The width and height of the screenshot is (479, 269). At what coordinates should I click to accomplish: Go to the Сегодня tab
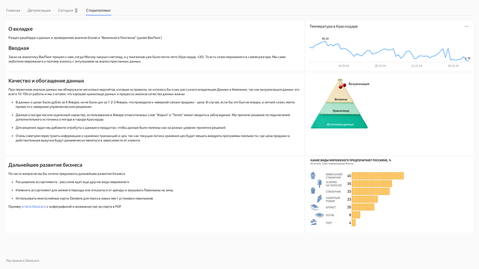tap(66, 10)
